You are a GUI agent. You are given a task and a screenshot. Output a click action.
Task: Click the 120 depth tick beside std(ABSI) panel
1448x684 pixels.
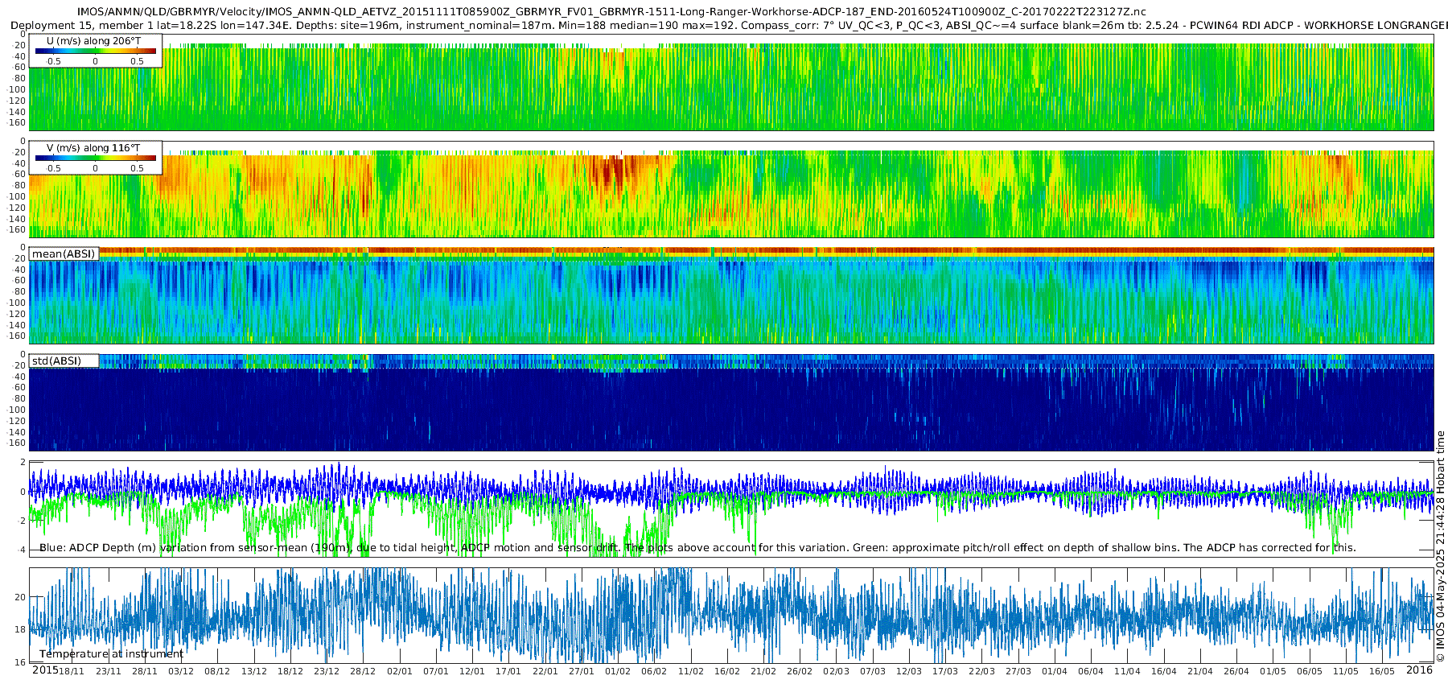pyautogui.click(x=18, y=421)
